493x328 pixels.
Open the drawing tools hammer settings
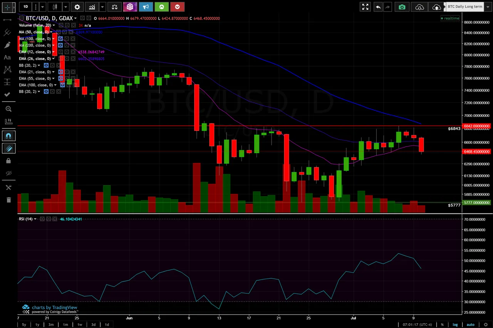point(8,187)
